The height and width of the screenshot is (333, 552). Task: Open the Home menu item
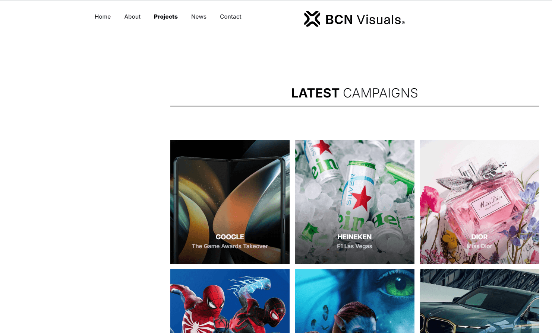click(102, 17)
